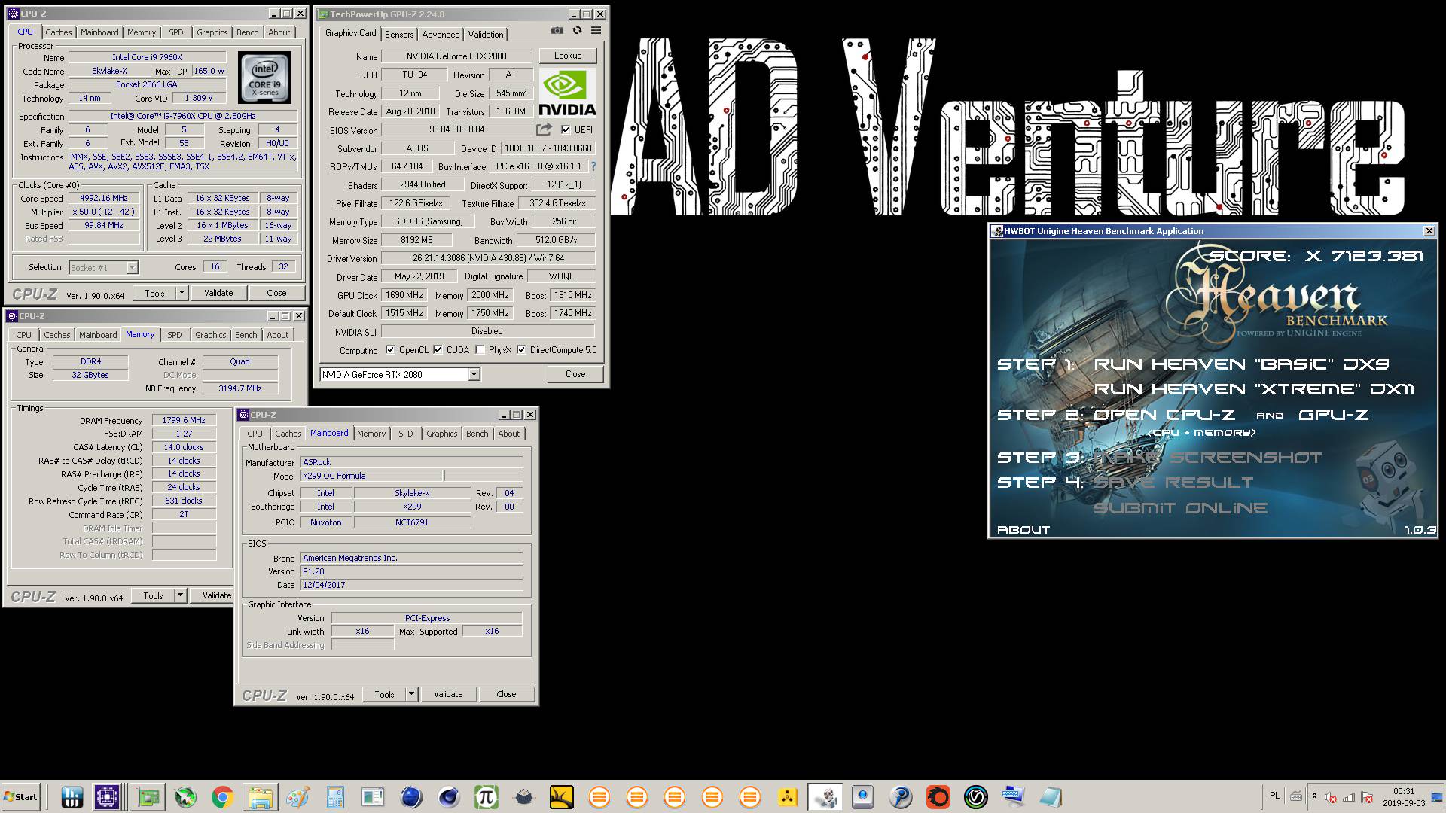Click About in Heaven Benchmark app
The image size is (1446, 813).
pyautogui.click(x=1023, y=530)
